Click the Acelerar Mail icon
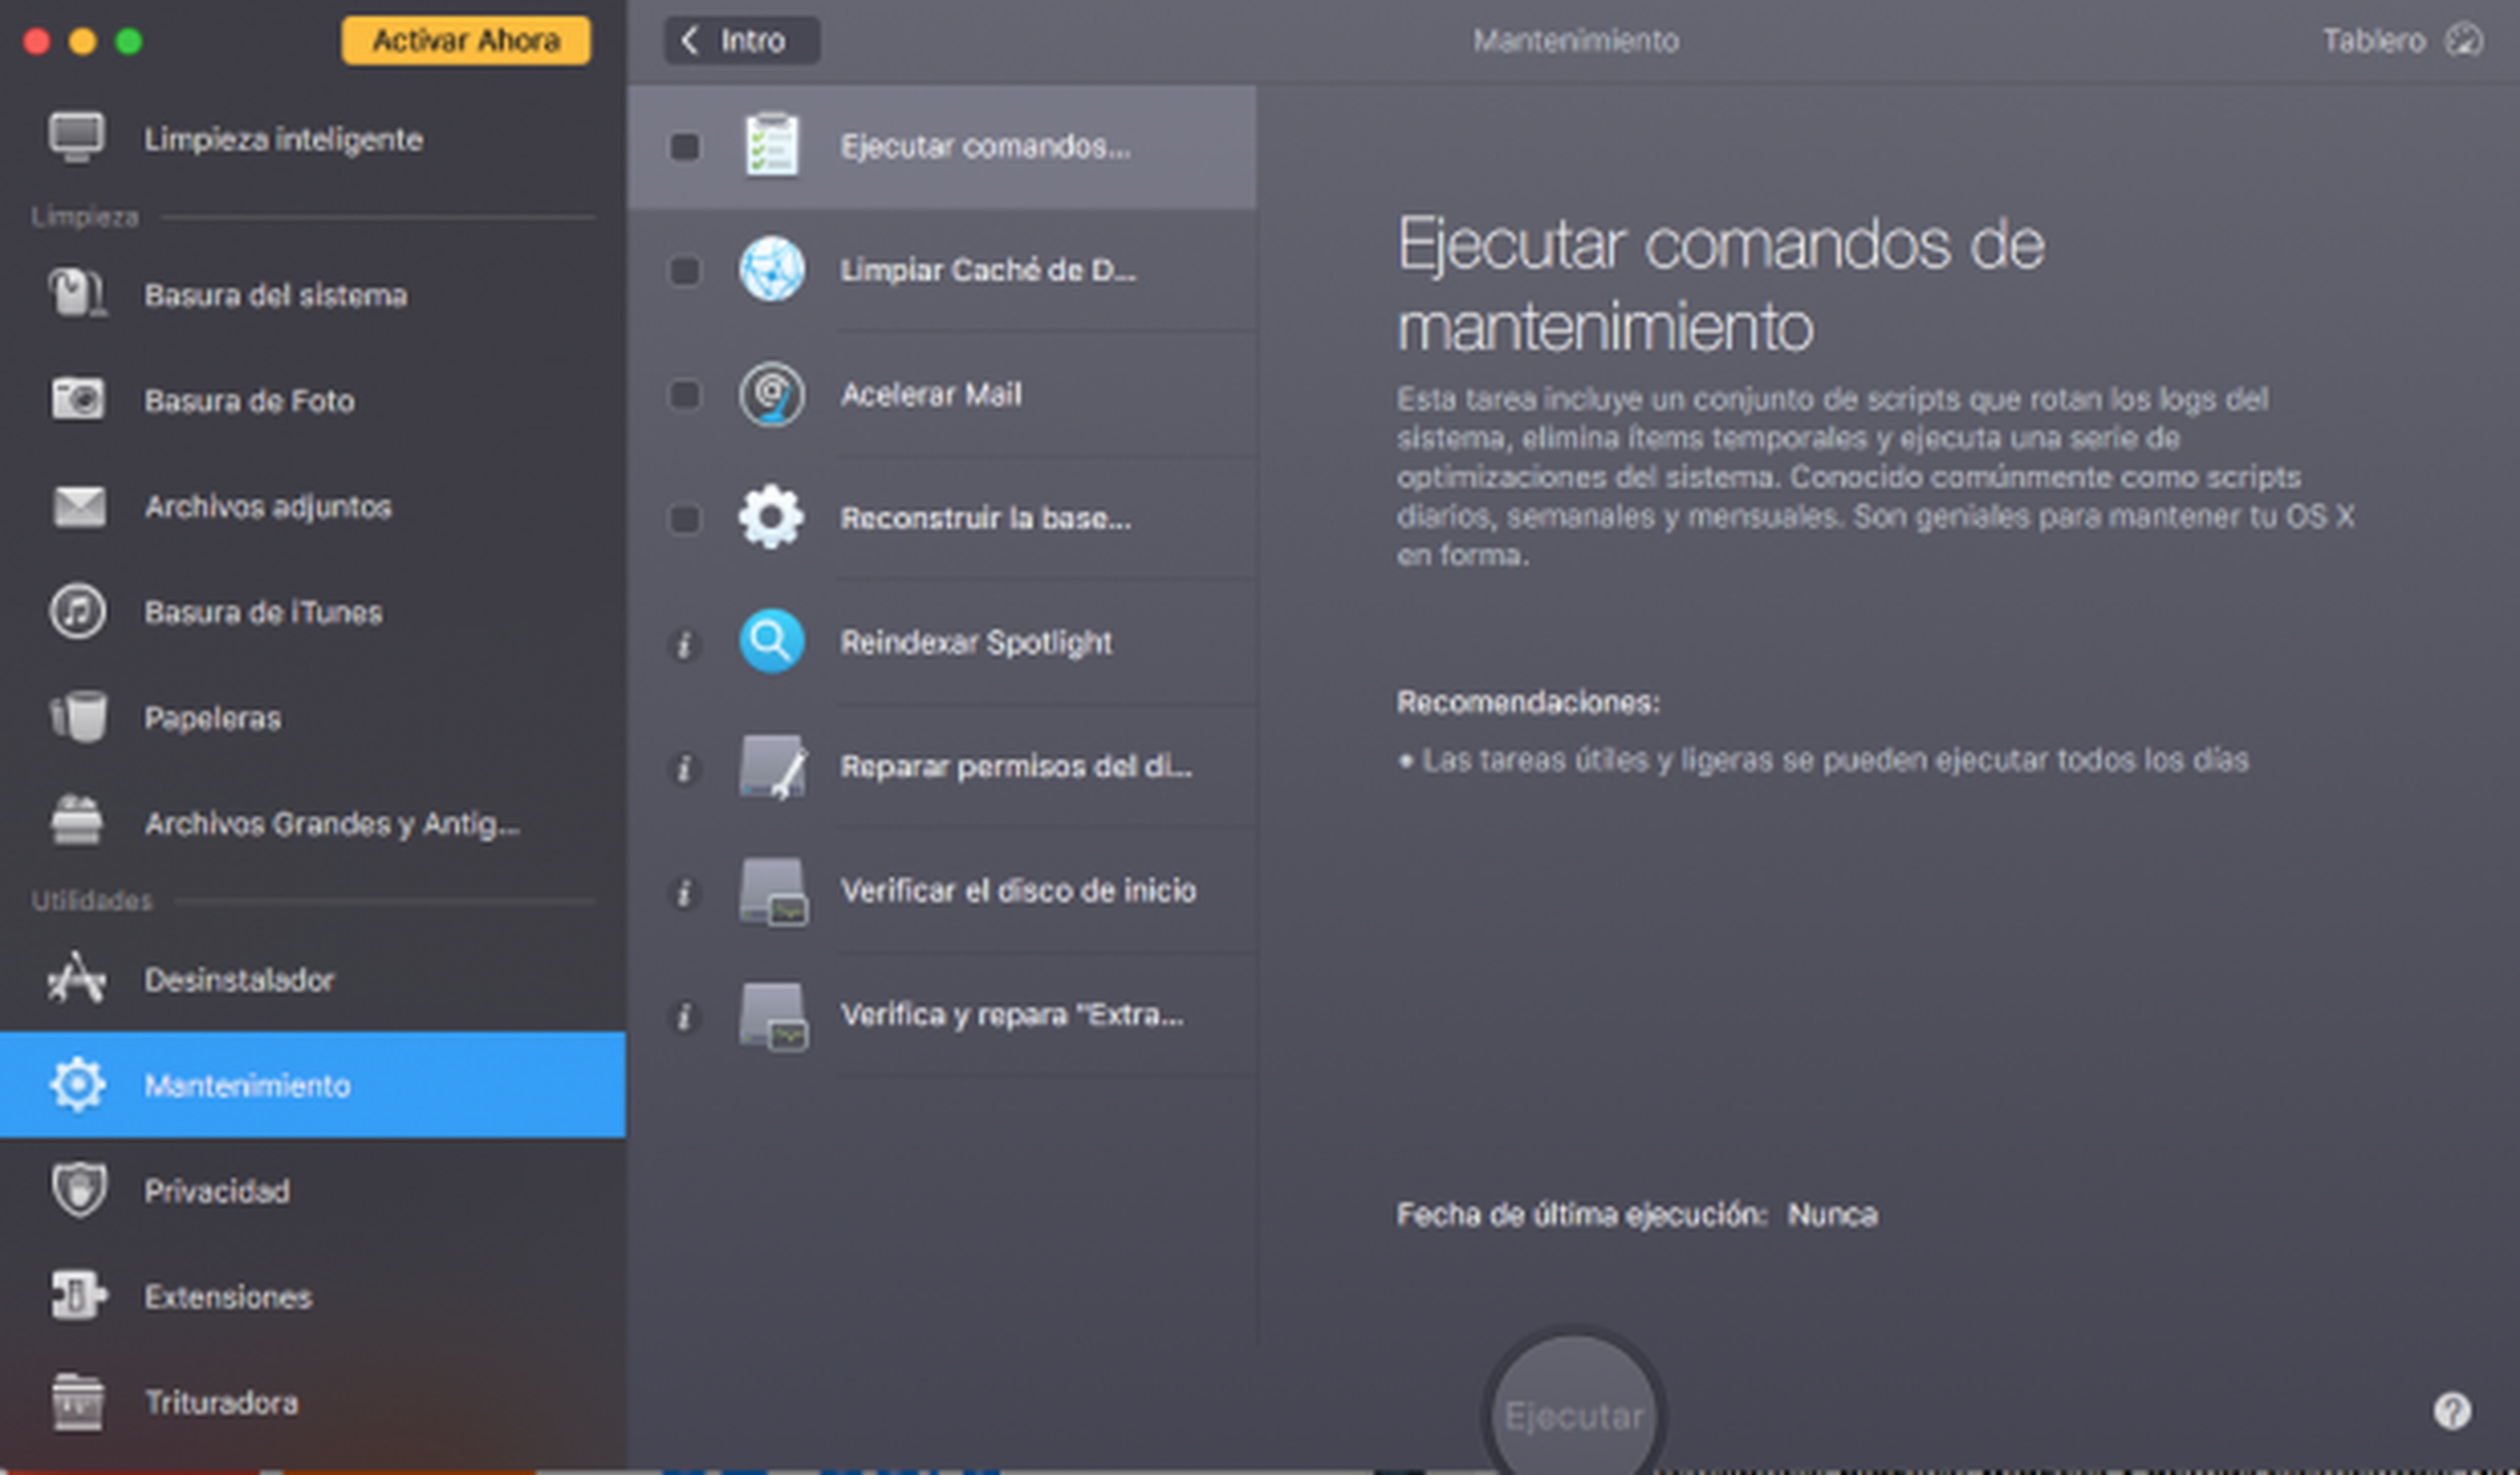This screenshot has width=2520, height=1475. point(771,394)
